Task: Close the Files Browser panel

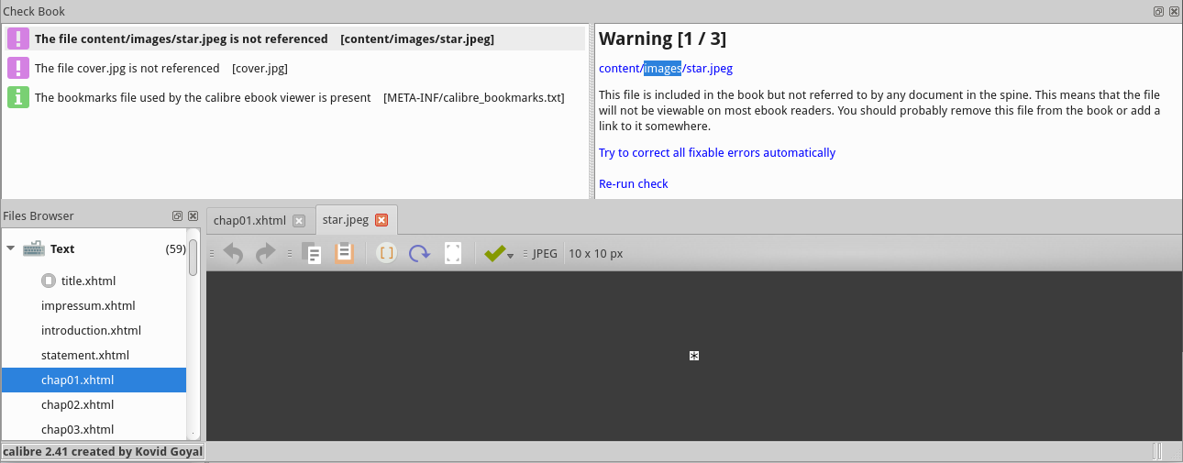Action: click(193, 215)
